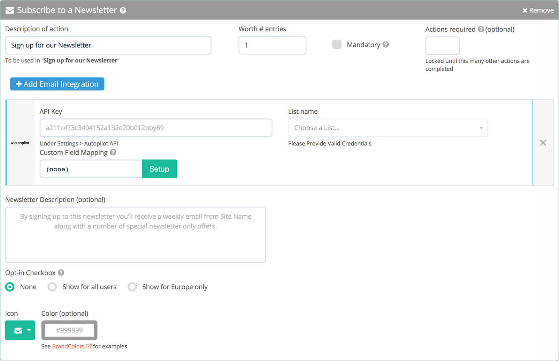Click the 'Please Provide Valid Credentials' text
The height and width of the screenshot is (361, 559).
coord(330,143)
